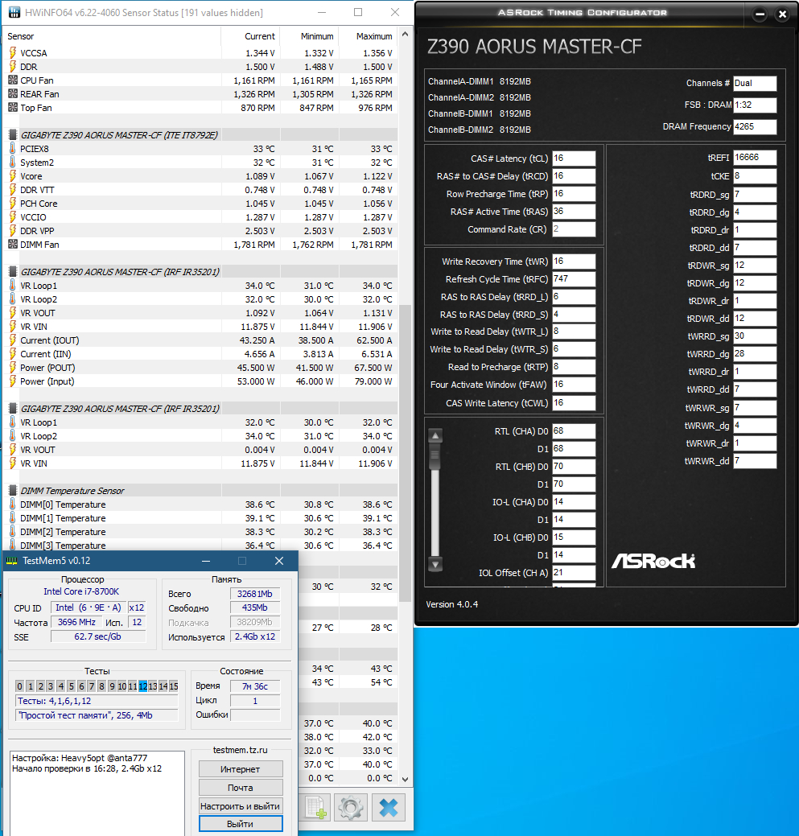Click the CAS# Latency (tCL) input field
The height and width of the screenshot is (836, 799).
pos(574,159)
